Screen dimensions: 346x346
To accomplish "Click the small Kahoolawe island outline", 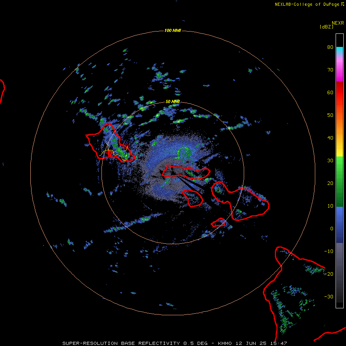I will (218, 223).
